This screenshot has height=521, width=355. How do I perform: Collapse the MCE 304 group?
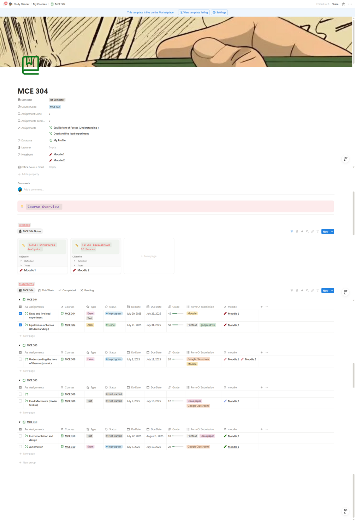[x=19, y=300]
